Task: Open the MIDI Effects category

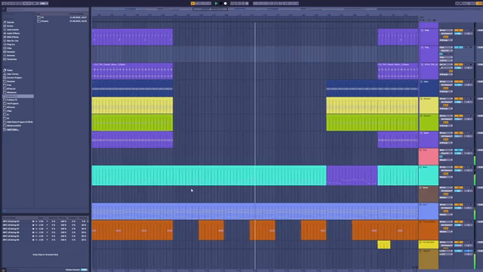Action: point(12,37)
